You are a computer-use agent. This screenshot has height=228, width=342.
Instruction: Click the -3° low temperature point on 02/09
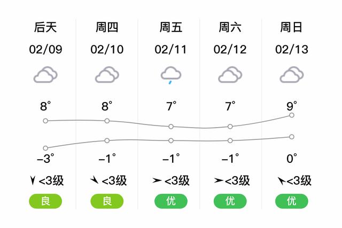click(x=45, y=148)
